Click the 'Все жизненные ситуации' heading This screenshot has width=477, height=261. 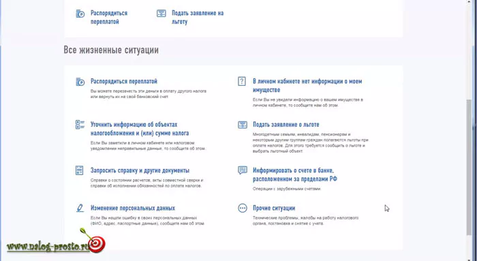click(x=111, y=50)
